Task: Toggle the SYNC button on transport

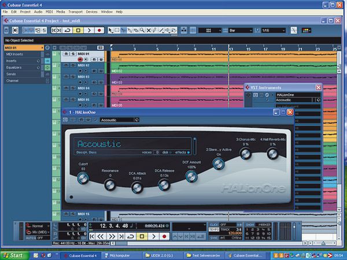Action: point(214,238)
